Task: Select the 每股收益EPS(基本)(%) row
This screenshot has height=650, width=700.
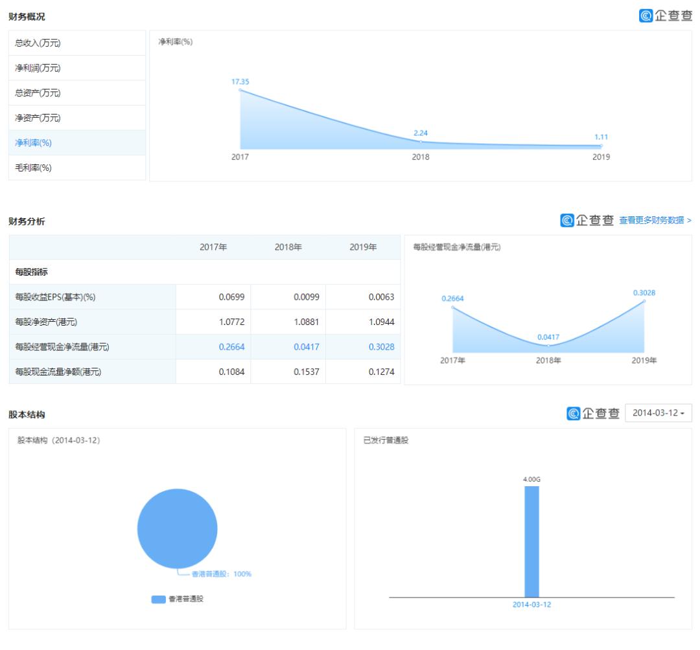Action: click(204, 297)
